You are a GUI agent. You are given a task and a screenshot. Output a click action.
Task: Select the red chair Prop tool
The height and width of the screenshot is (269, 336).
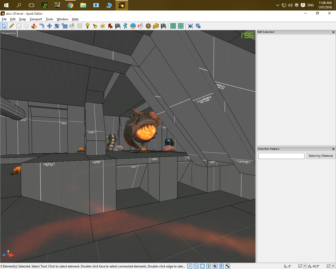click(110, 26)
